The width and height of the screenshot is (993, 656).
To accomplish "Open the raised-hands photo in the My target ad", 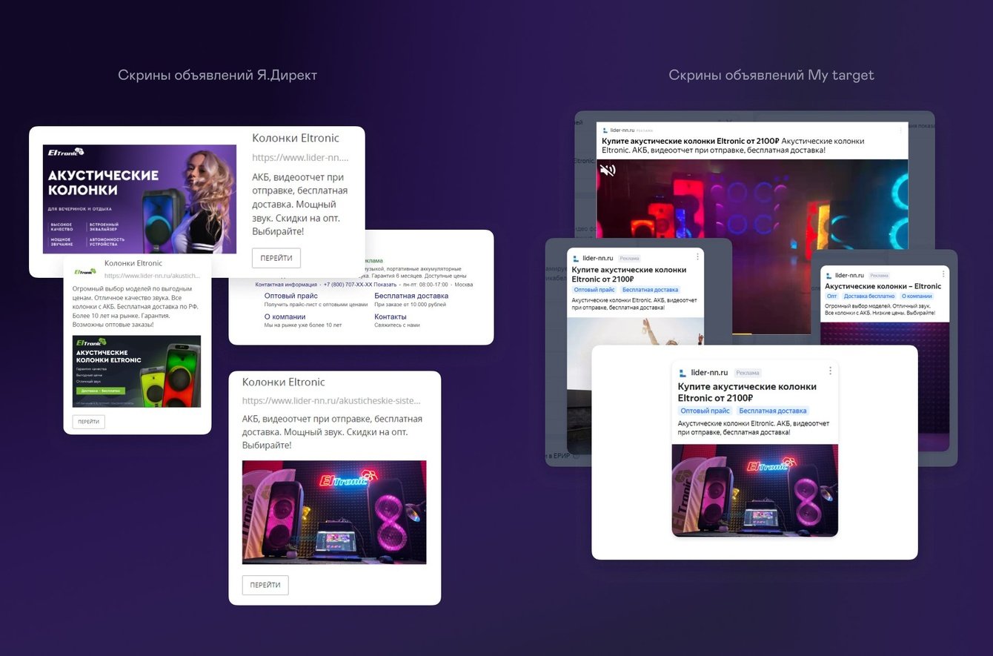I will click(x=635, y=331).
